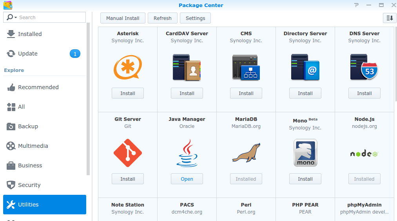The width and height of the screenshot is (397, 221).
Task: Click the All categories grid icon
Action: pyautogui.click(x=11, y=107)
